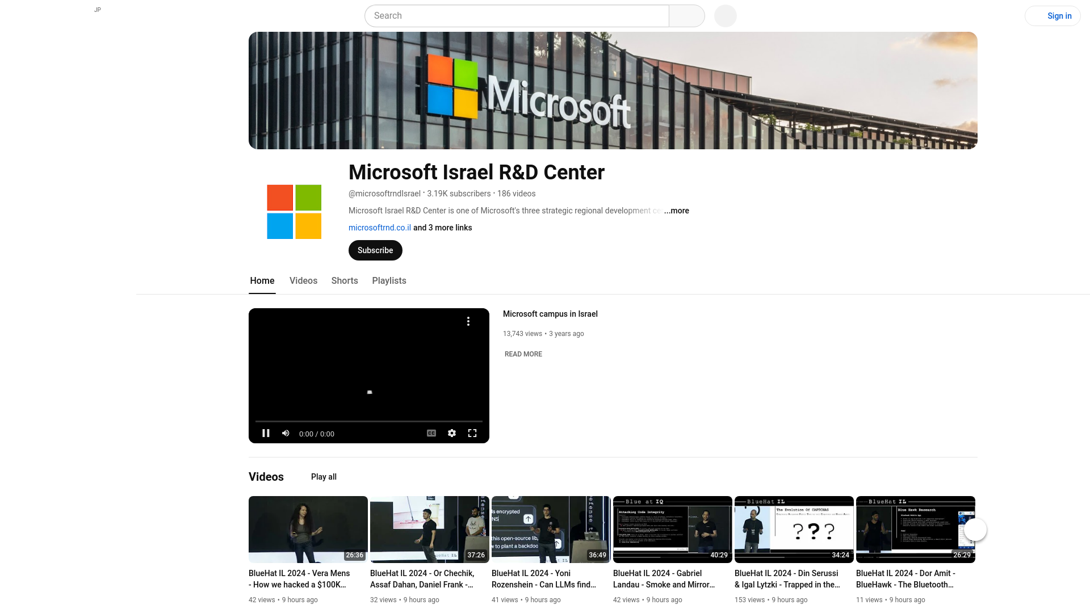Click the '153 views' text
The image size is (1090, 613).
point(749,600)
